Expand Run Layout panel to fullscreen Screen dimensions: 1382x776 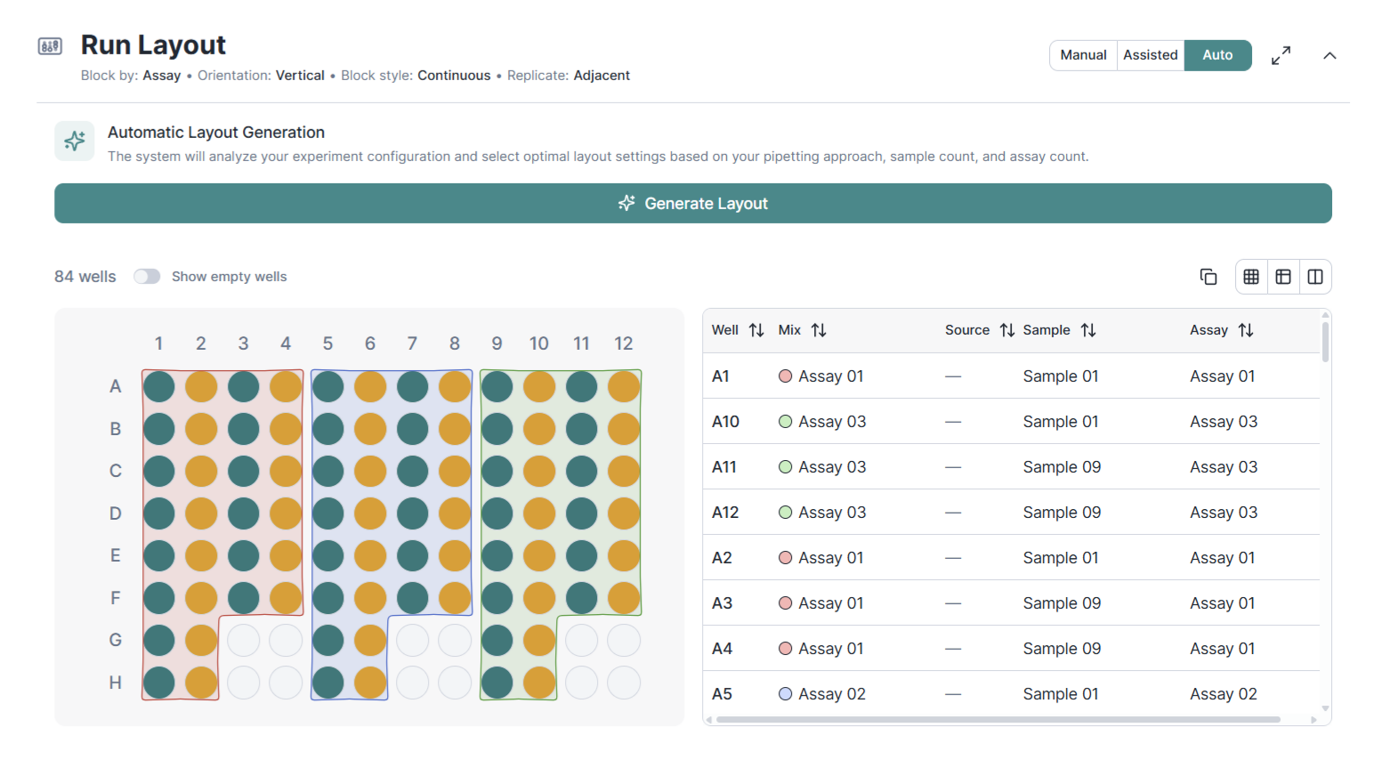(x=1281, y=55)
